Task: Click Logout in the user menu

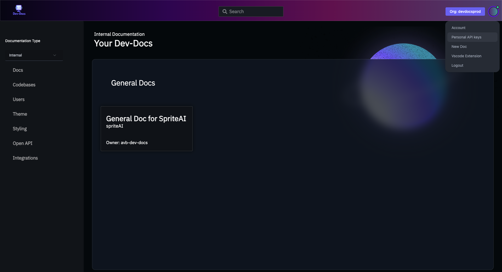Action: 457,65
